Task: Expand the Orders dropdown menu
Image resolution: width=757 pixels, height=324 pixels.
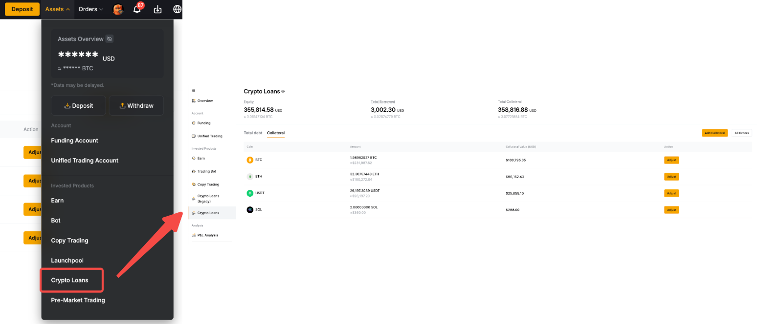Action: point(91,9)
